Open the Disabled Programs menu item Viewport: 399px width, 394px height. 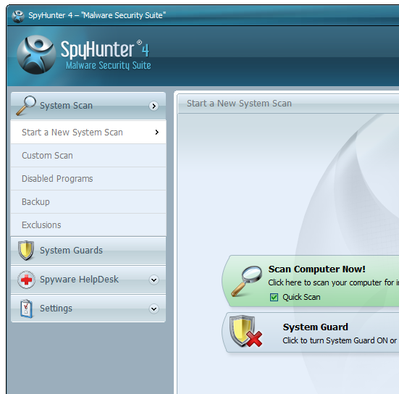tap(88, 179)
